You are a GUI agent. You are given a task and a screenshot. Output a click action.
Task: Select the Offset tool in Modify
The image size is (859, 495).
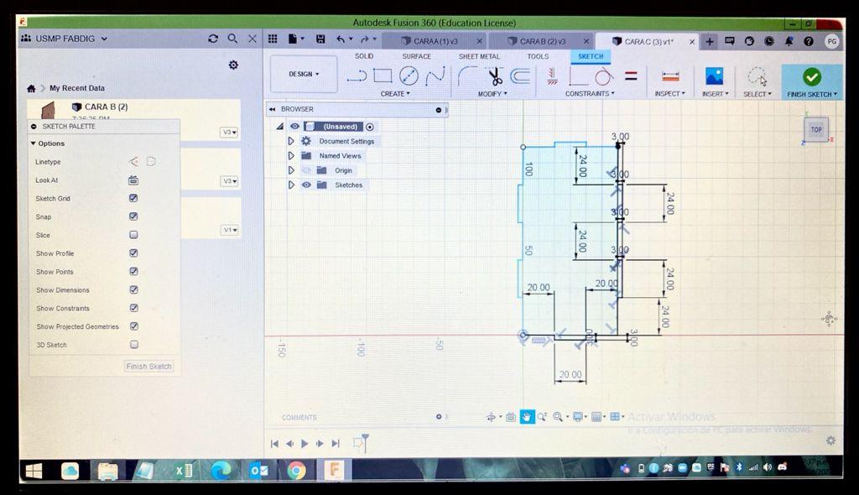point(520,76)
